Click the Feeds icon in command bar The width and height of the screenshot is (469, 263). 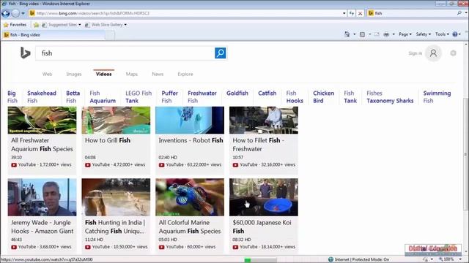pyautogui.click(x=362, y=34)
